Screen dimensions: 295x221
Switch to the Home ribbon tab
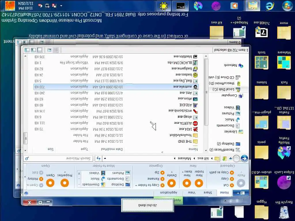point(224,193)
